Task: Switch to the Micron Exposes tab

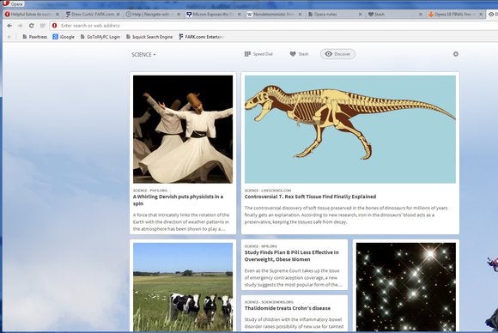Action: (x=214, y=15)
